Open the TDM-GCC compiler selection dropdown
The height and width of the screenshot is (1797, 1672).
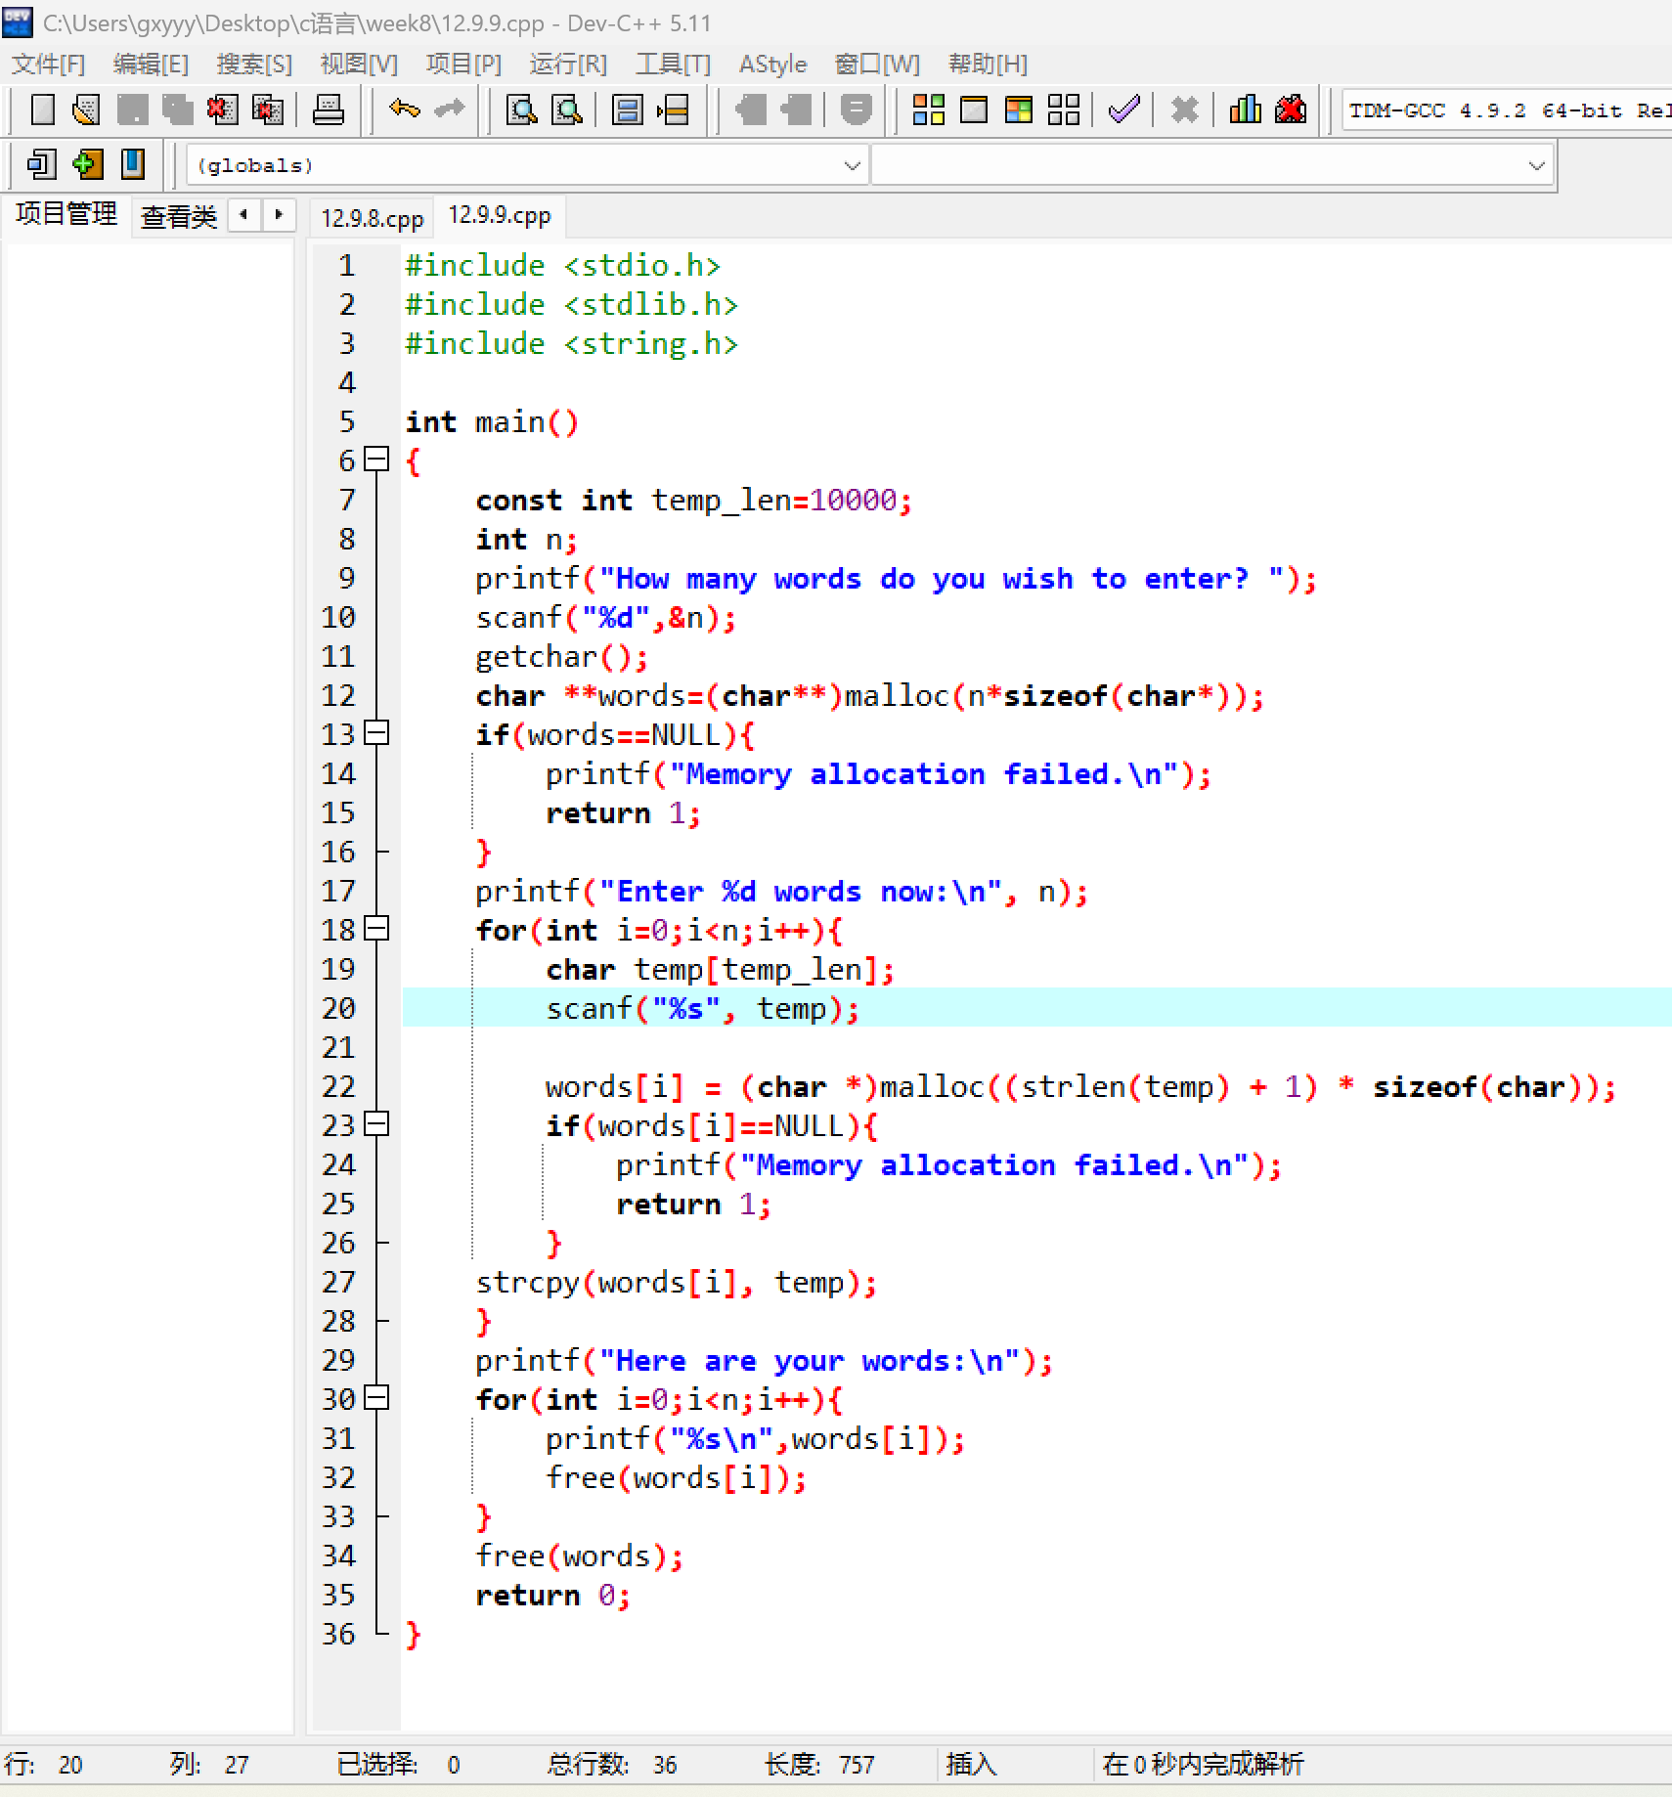pos(1507,110)
